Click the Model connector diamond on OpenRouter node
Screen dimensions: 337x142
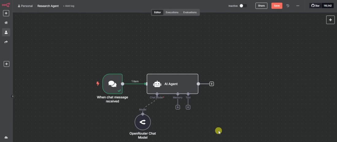click(x=143, y=114)
